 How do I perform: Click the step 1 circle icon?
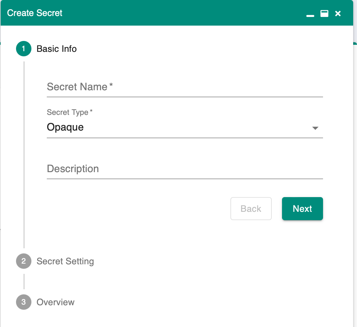pyautogui.click(x=24, y=49)
